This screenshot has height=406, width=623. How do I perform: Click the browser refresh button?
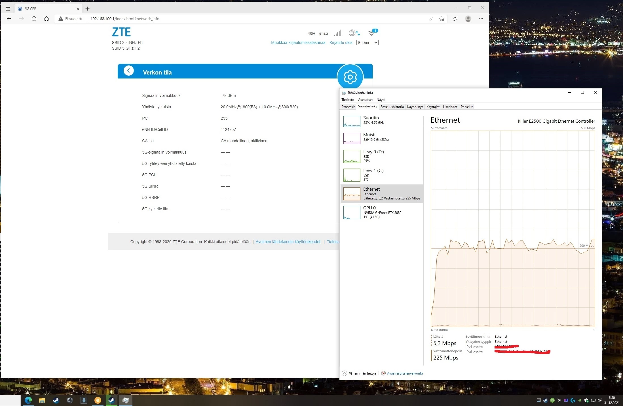(34, 19)
